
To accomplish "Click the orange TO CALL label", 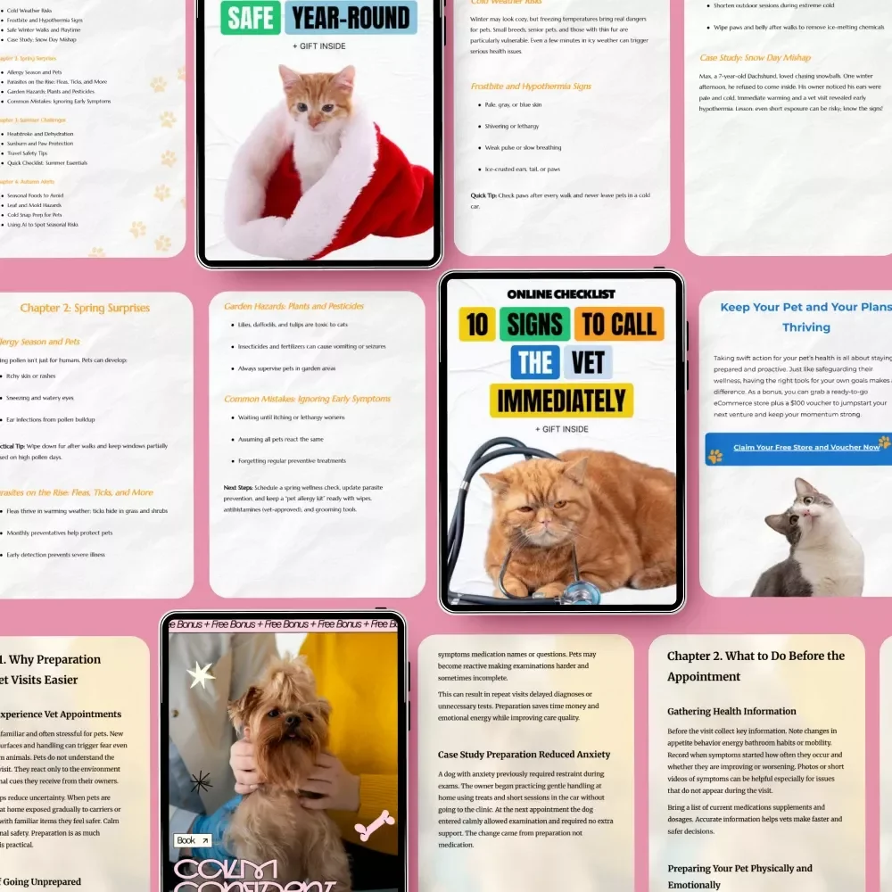I will (x=619, y=325).
